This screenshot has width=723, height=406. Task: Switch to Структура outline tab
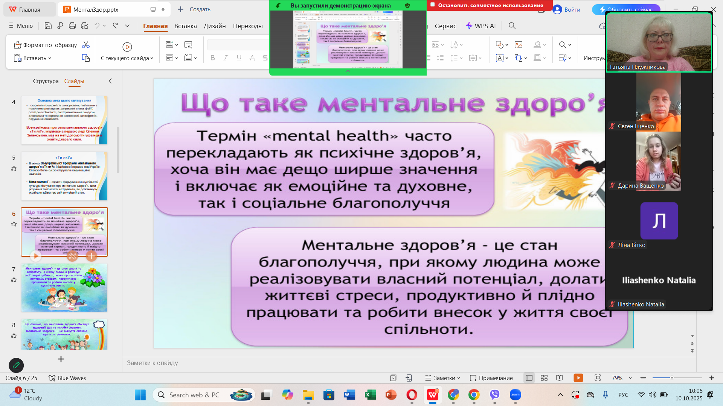(46, 81)
